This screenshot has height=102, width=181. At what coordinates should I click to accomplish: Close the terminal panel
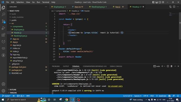[178, 66]
